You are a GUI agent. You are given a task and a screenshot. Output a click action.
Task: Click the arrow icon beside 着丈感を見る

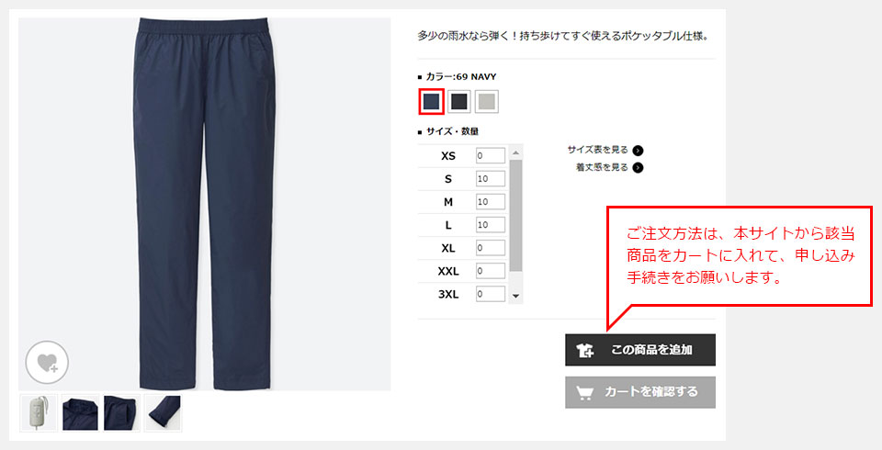(638, 168)
